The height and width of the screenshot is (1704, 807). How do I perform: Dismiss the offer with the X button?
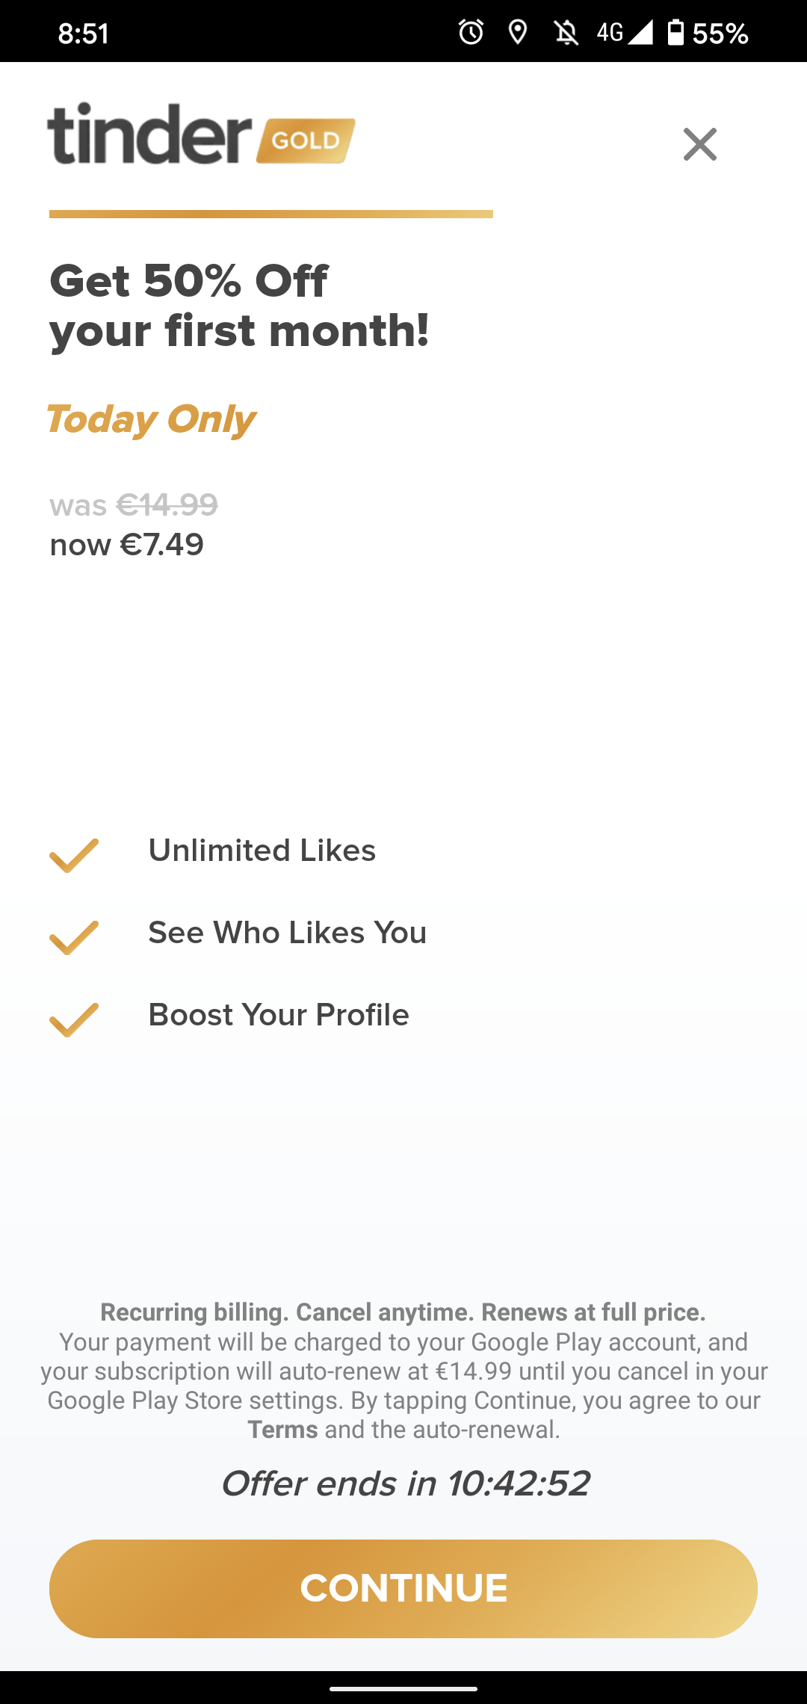(x=700, y=144)
